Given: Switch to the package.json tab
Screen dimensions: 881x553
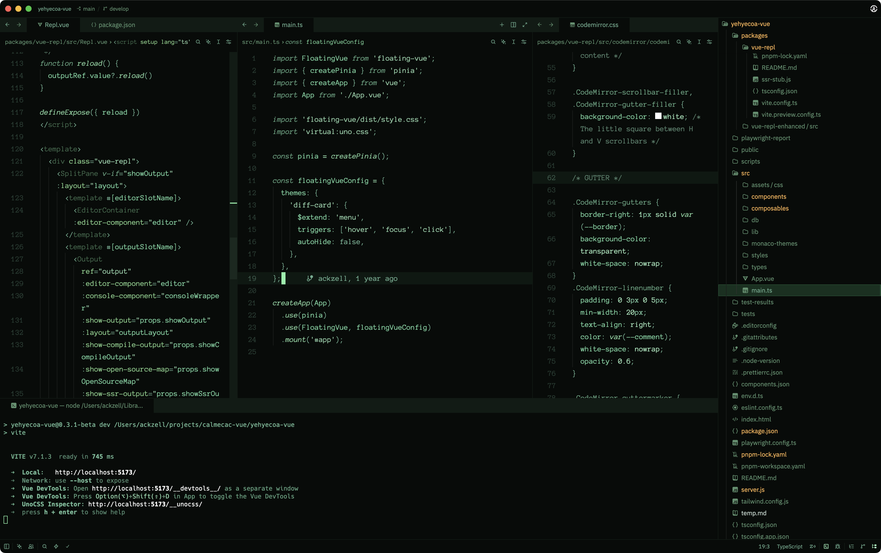Looking at the screenshot, I should 113,25.
